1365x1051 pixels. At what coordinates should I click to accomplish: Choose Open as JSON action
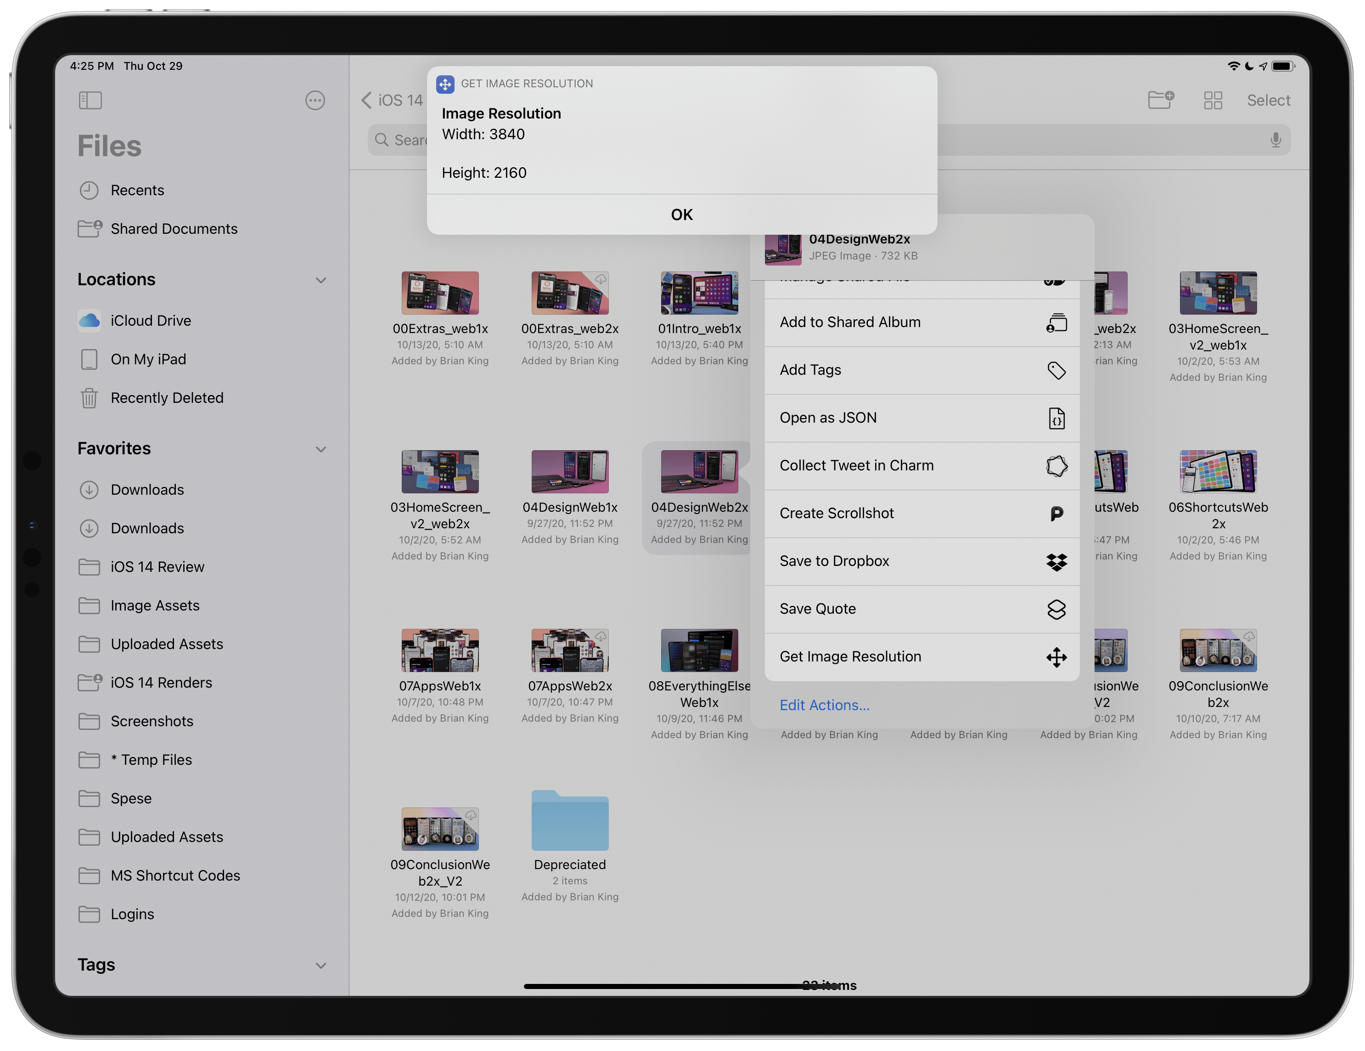(x=922, y=418)
